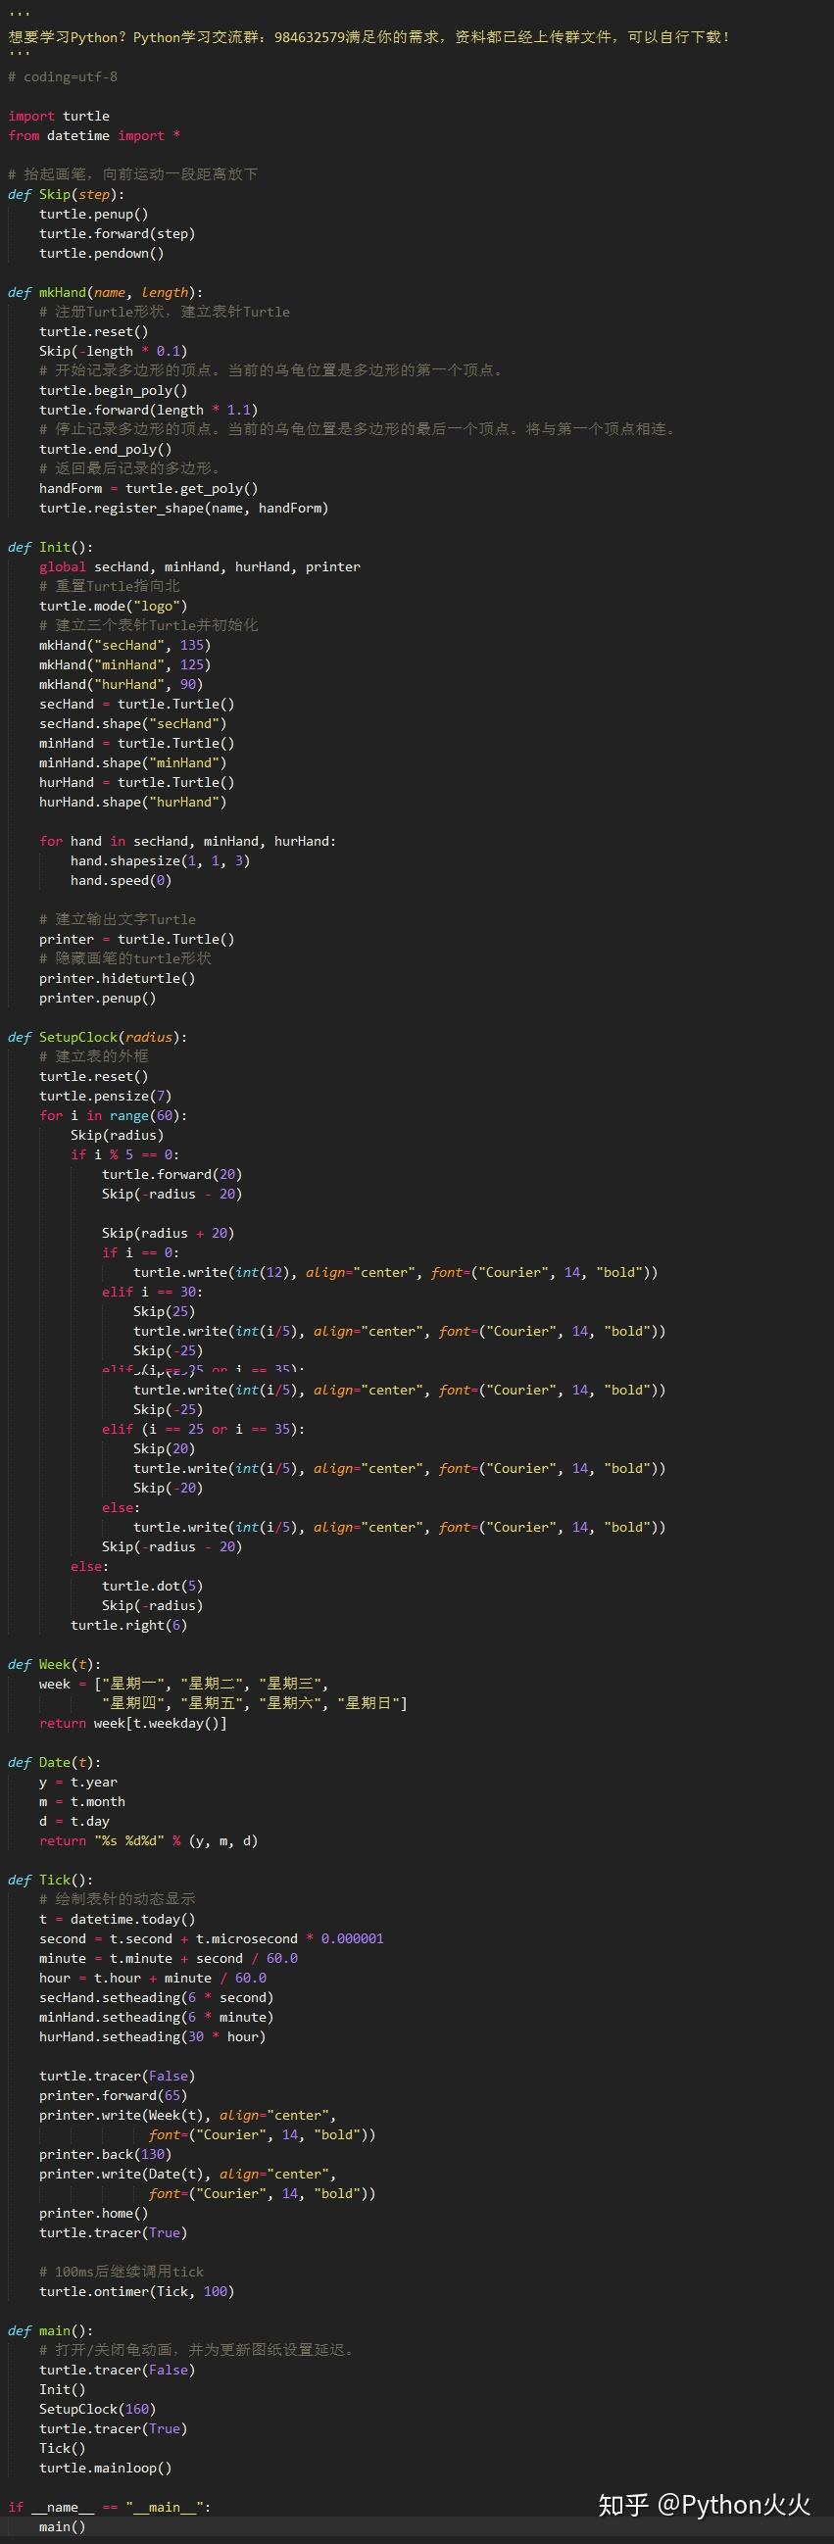Click the 知乎 @Python火火 watermark
Screen dimensions: 834x2544
(704, 2505)
